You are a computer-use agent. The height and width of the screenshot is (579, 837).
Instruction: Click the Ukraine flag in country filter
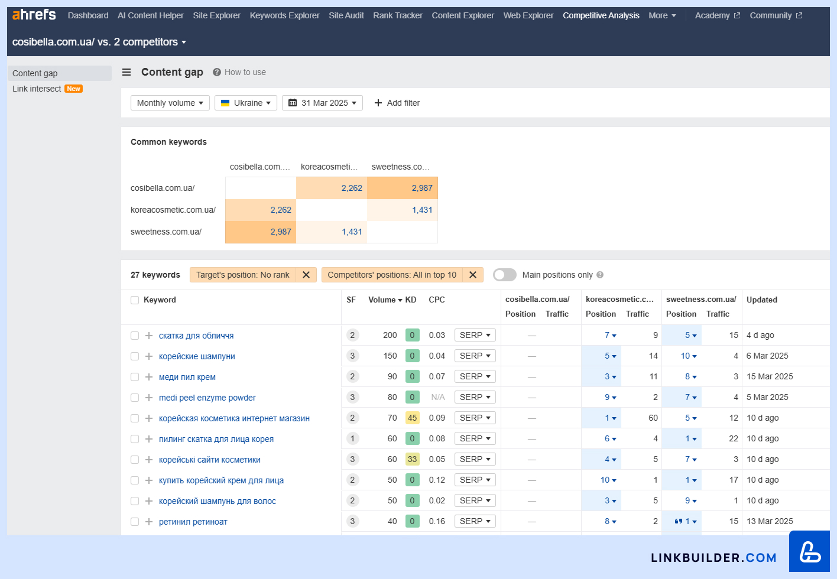point(225,103)
